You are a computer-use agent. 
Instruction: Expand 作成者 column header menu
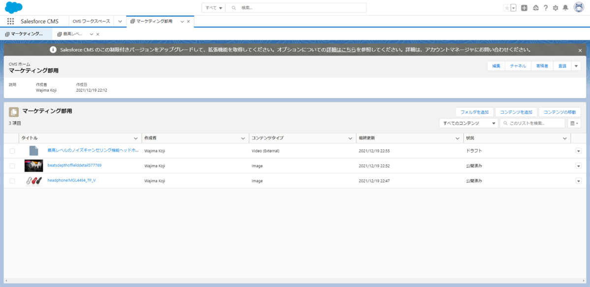click(243, 138)
